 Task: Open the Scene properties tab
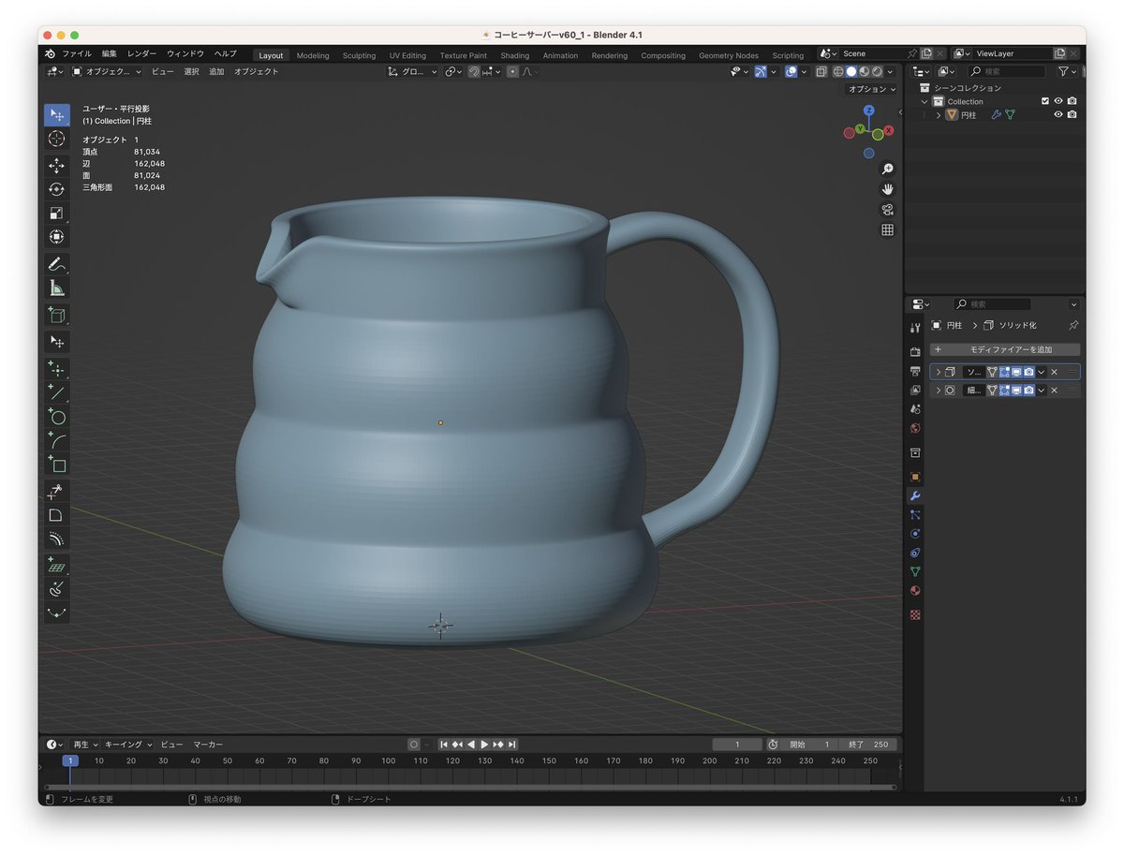pyautogui.click(x=915, y=408)
